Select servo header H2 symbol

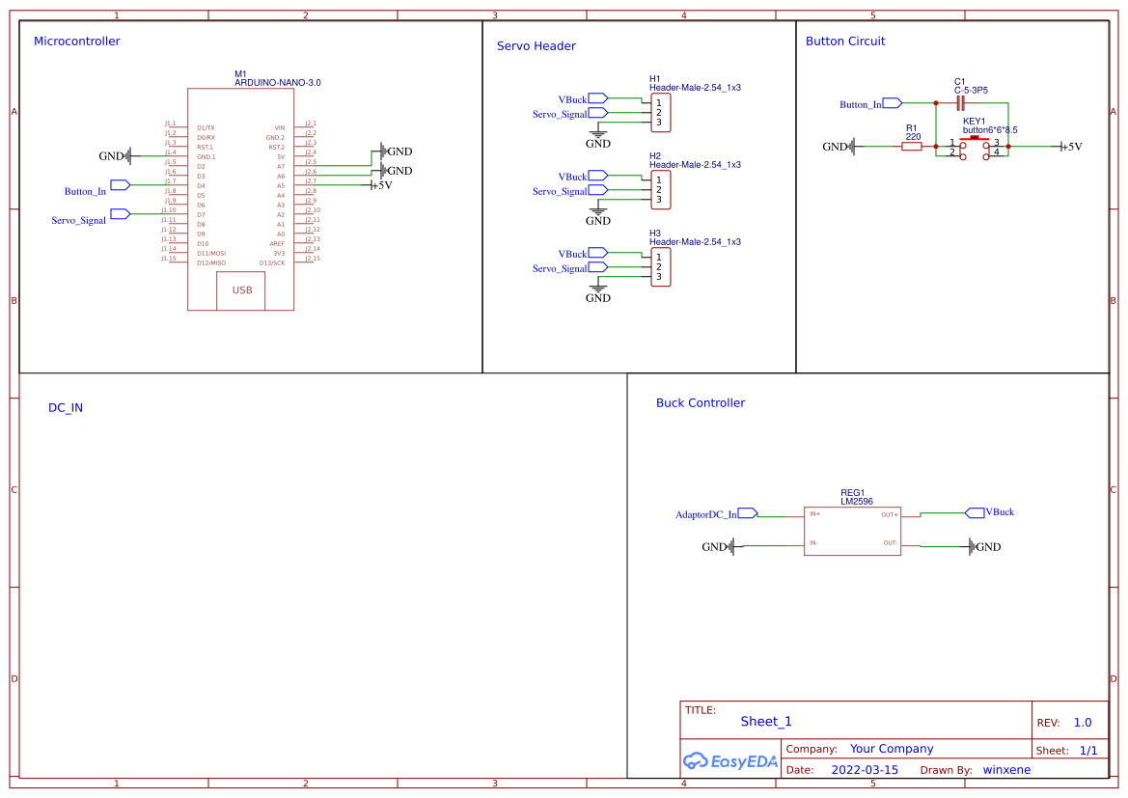(659, 190)
